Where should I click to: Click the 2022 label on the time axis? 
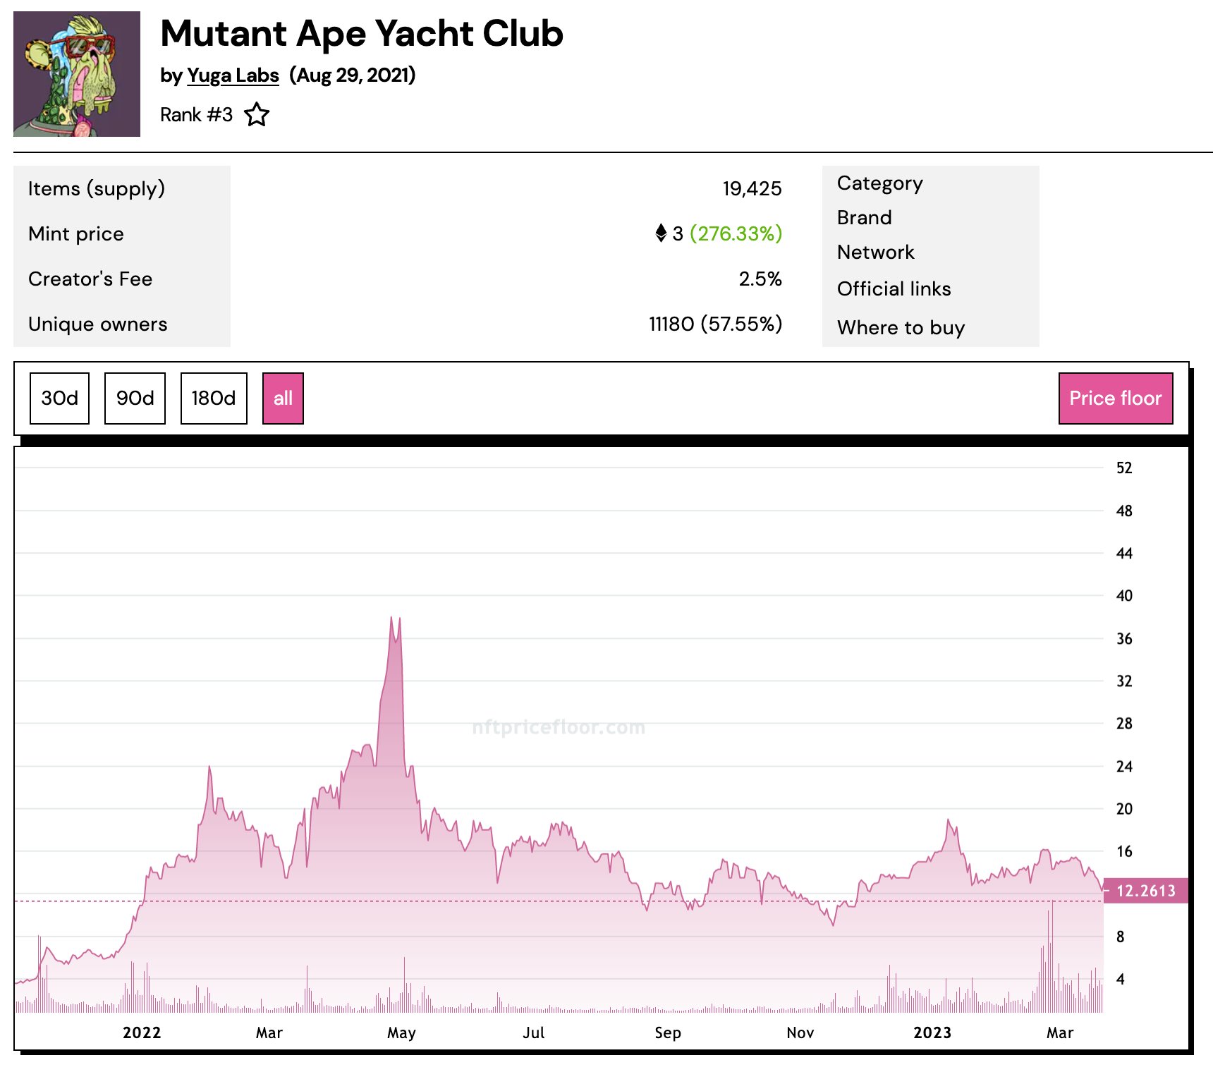tap(142, 1033)
